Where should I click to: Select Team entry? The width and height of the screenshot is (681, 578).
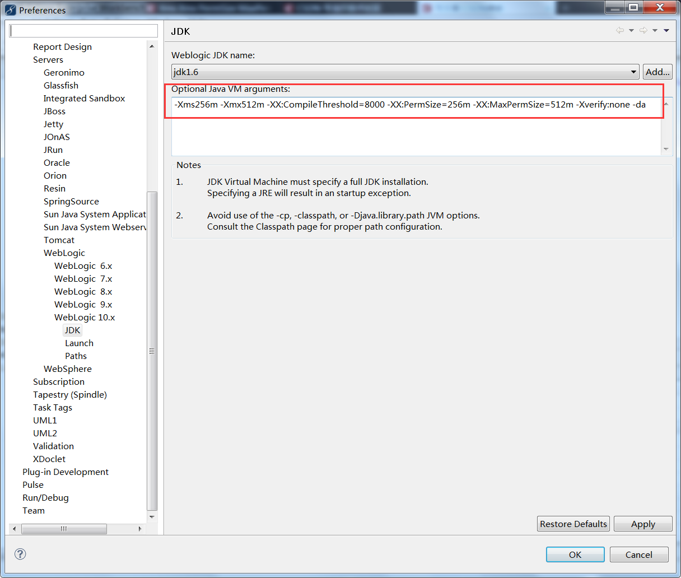click(34, 511)
